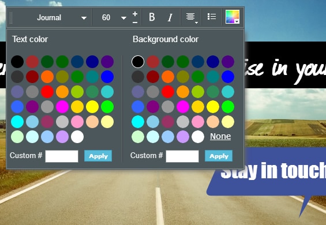Viewport: 326px width, 225px height.
Task: Click the Background color Custom # field
Action: (182, 156)
